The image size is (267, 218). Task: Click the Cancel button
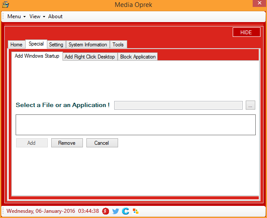tap(102, 143)
